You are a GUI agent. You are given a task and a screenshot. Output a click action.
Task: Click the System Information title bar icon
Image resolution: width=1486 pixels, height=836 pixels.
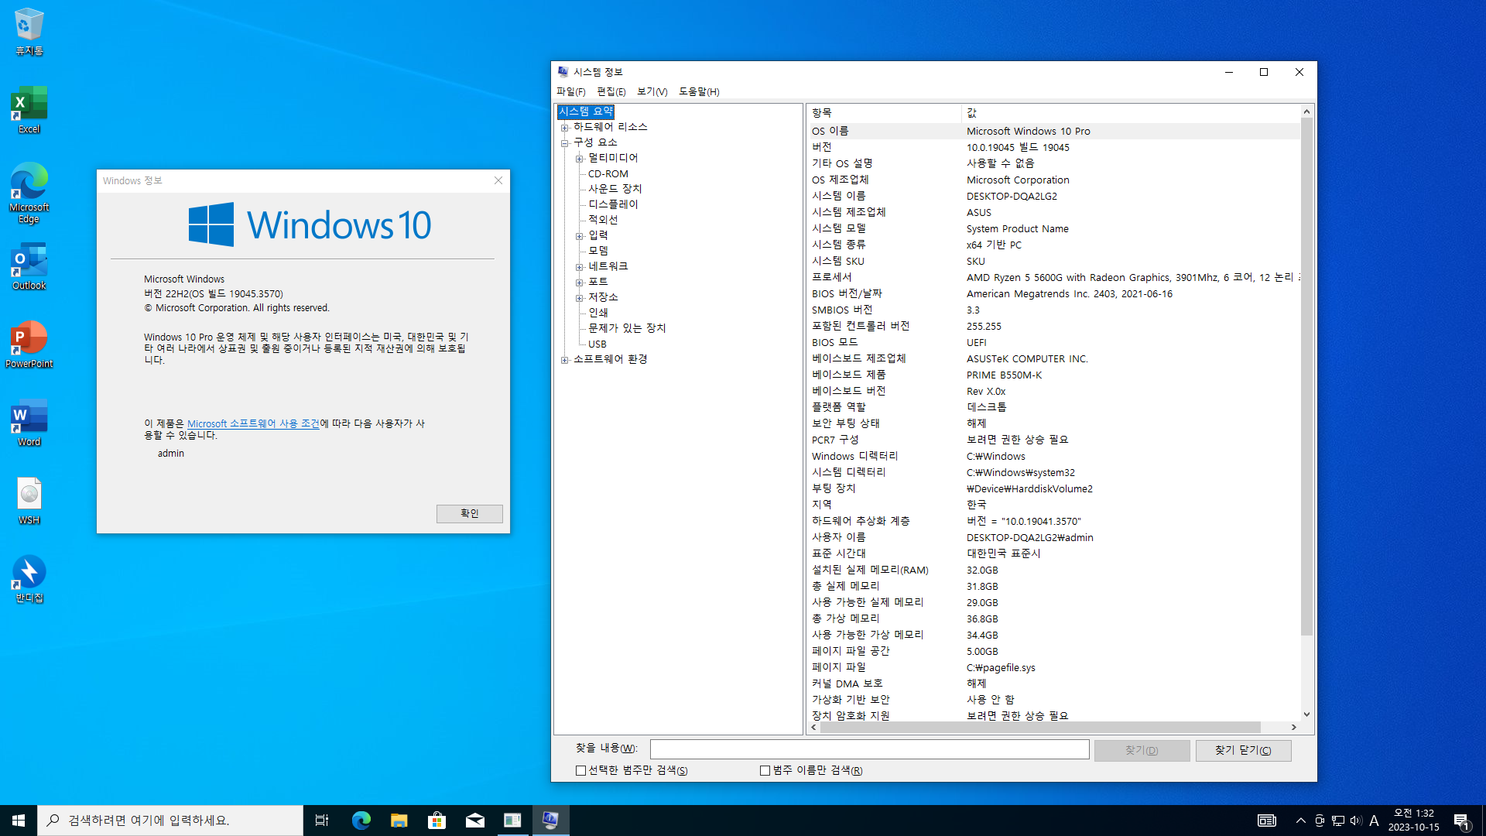point(563,72)
